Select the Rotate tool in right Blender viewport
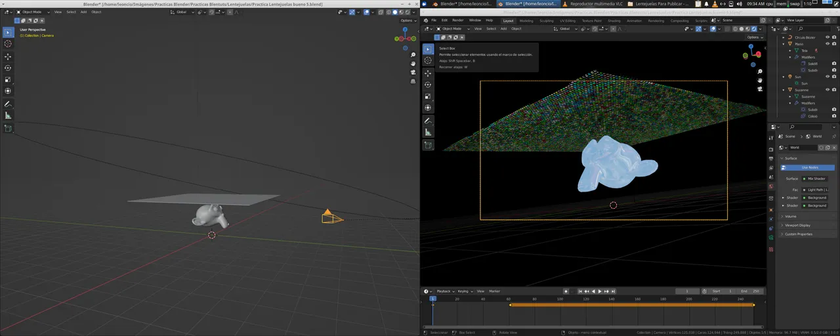 (x=428, y=85)
